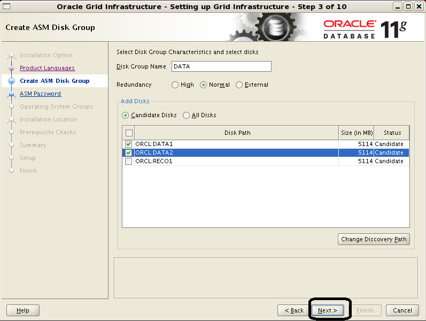The width and height of the screenshot is (426, 321).
Task: Click the Disk Group Name text field
Action: click(221, 66)
